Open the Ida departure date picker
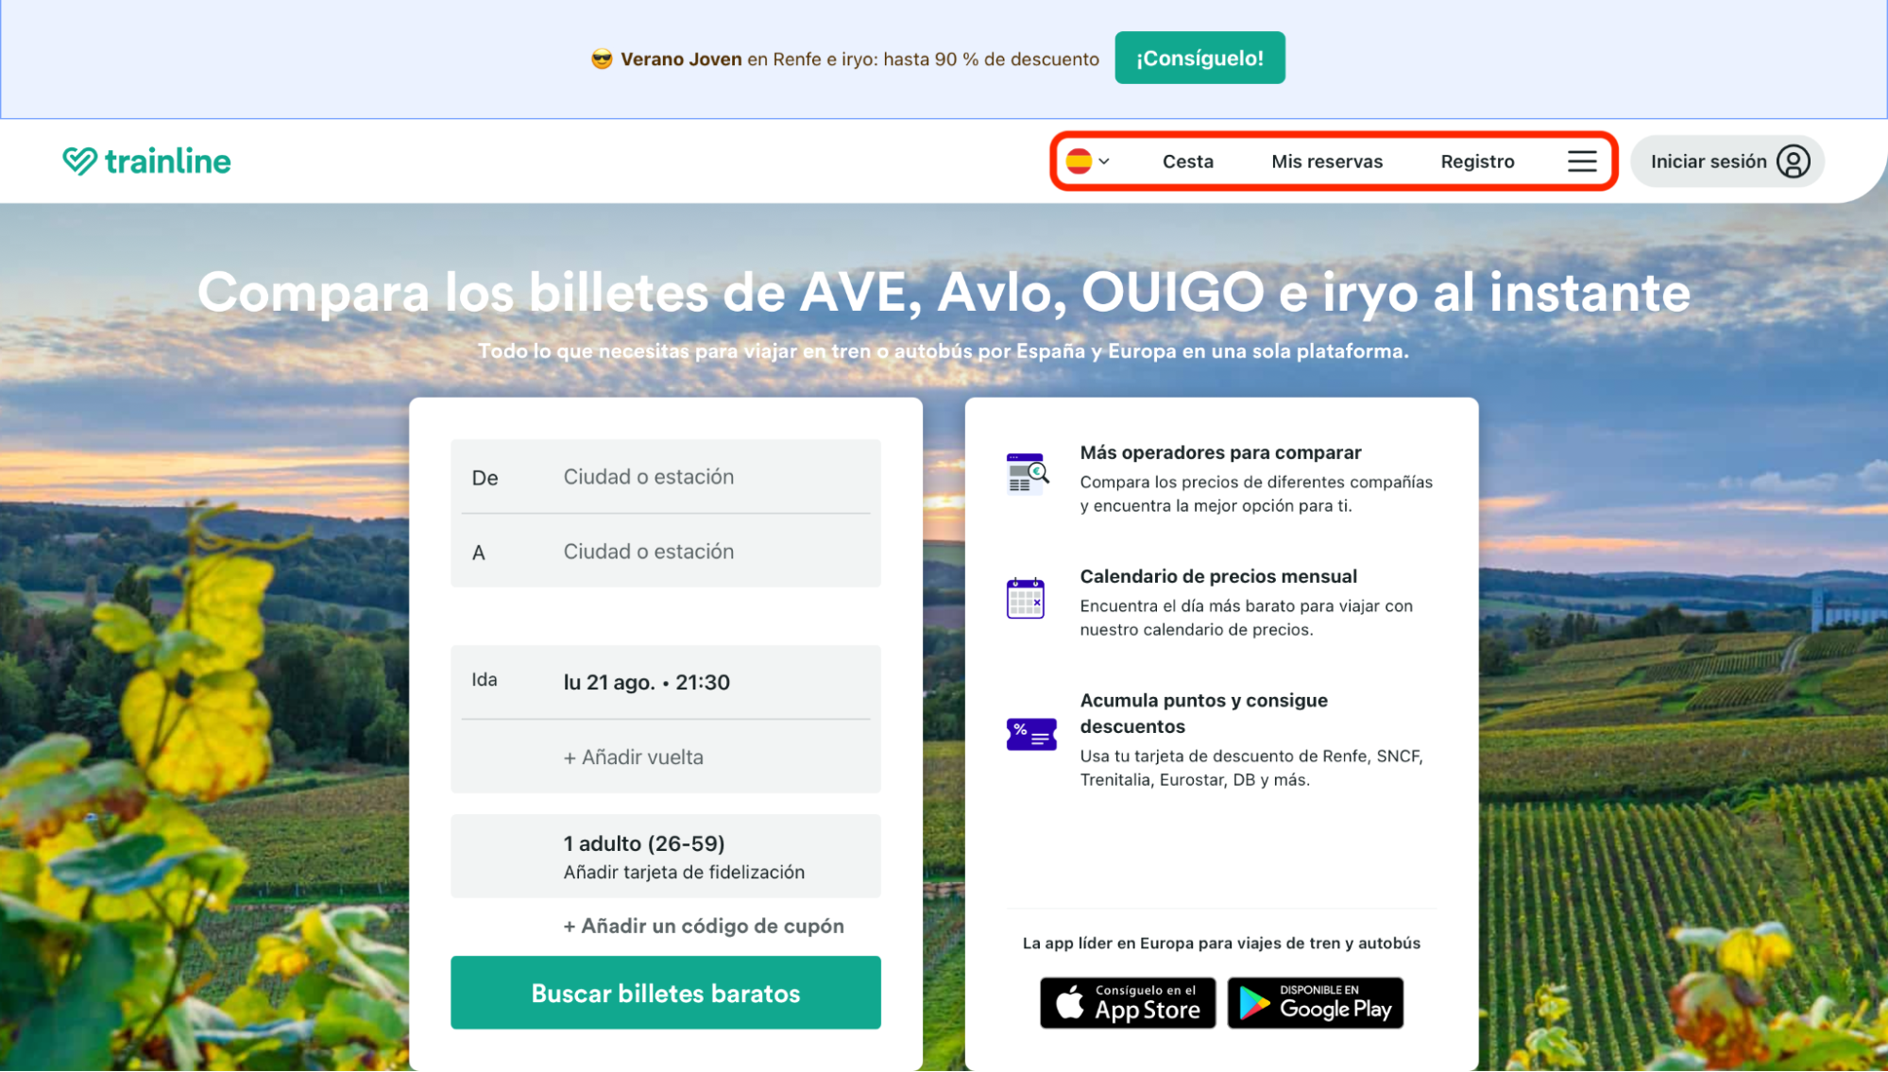This screenshot has width=1888, height=1072. tap(665, 682)
